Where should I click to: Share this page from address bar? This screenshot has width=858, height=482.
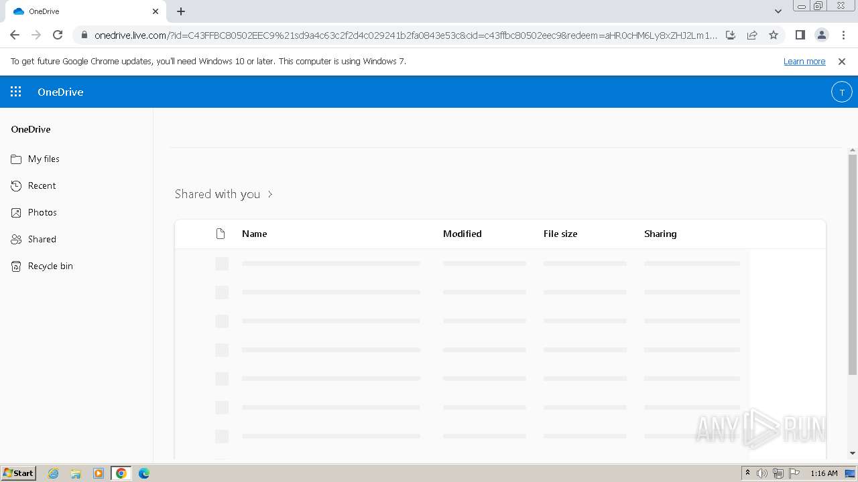pos(752,35)
